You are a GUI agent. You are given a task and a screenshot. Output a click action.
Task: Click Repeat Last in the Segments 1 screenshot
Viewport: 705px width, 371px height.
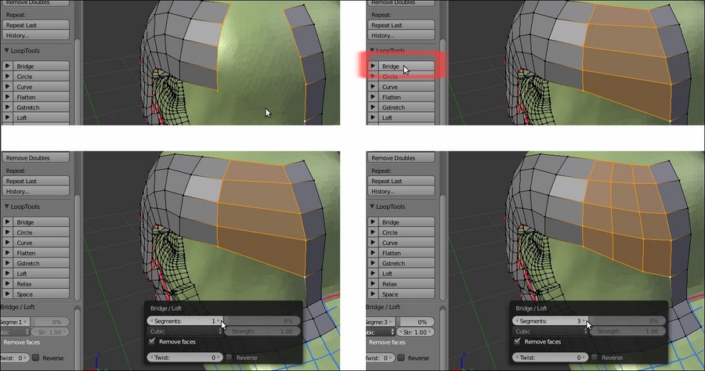[36, 181]
